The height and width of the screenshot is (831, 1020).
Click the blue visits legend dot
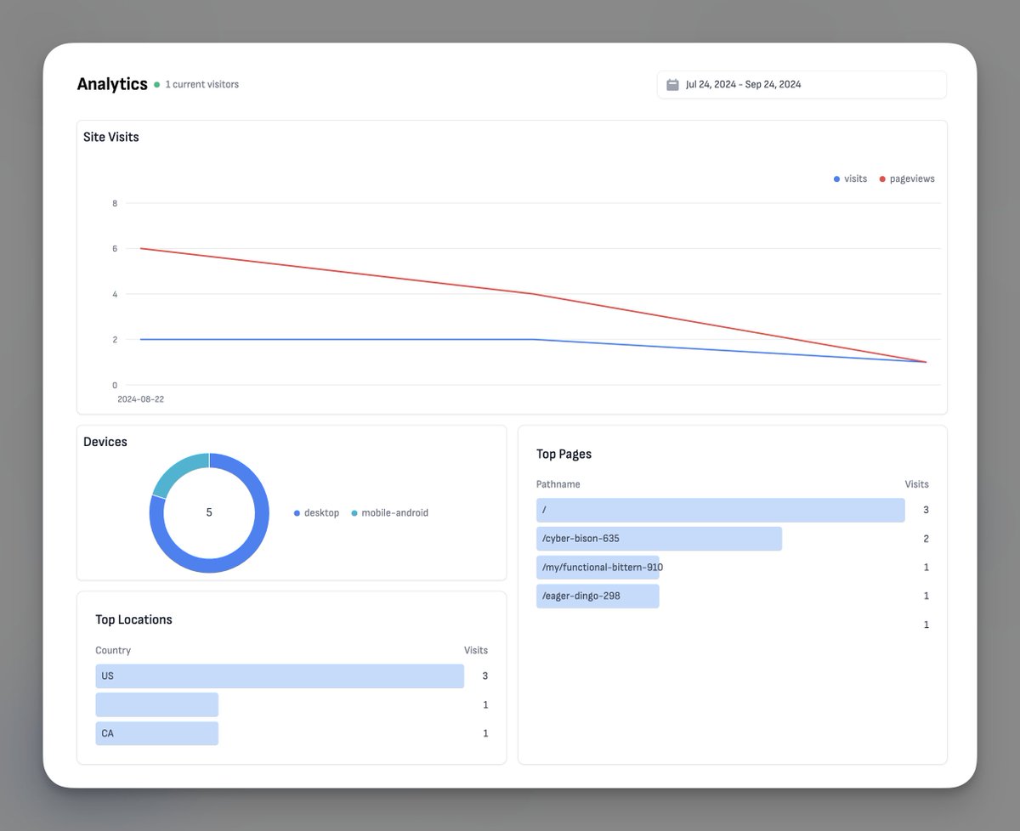click(x=836, y=179)
